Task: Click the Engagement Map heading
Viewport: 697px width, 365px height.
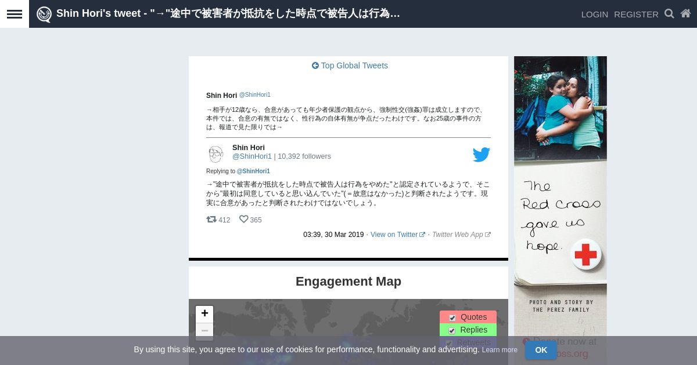Action: pyautogui.click(x=348, y=282)
